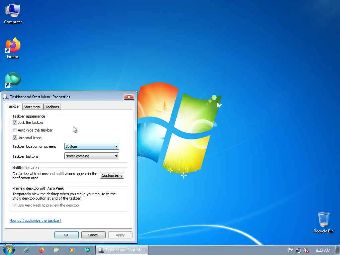Open Windows Media Player from the taskbar

click(72, 250)
